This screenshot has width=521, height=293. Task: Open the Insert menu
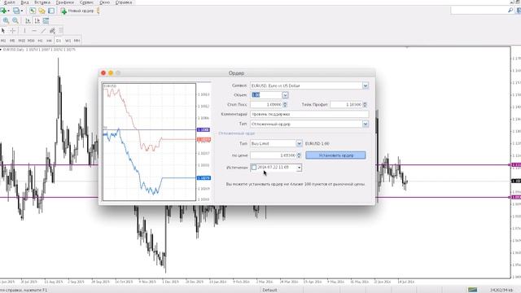pyautogui.click(x=42, y=2)
